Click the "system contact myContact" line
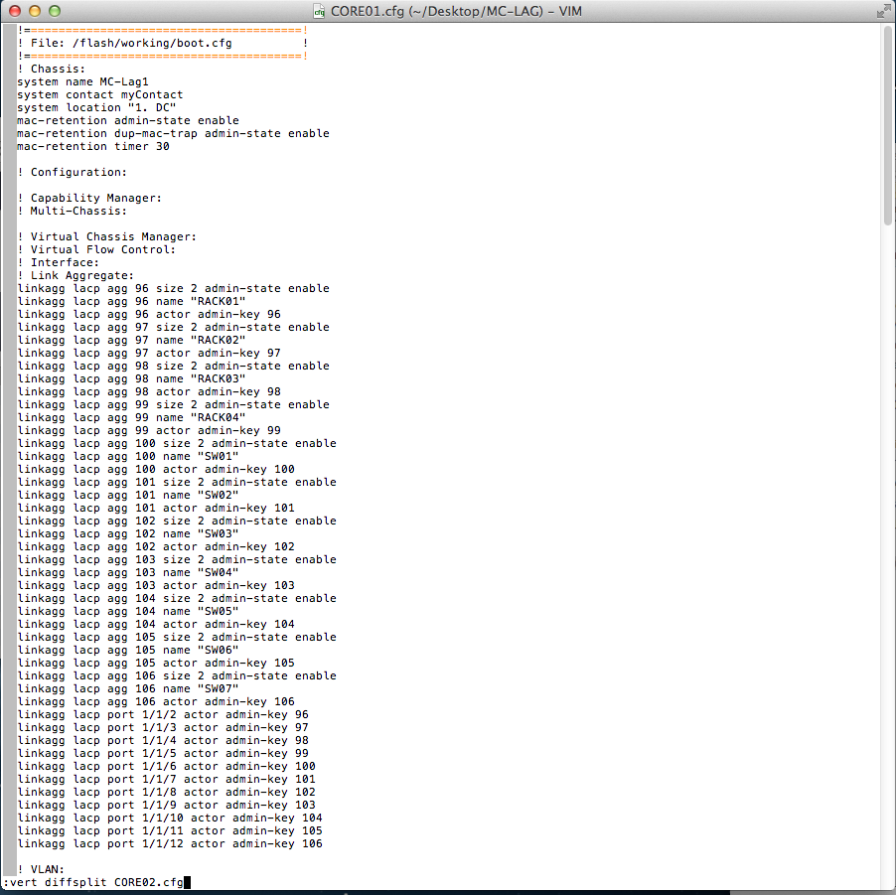 click(x=99, y=95)
